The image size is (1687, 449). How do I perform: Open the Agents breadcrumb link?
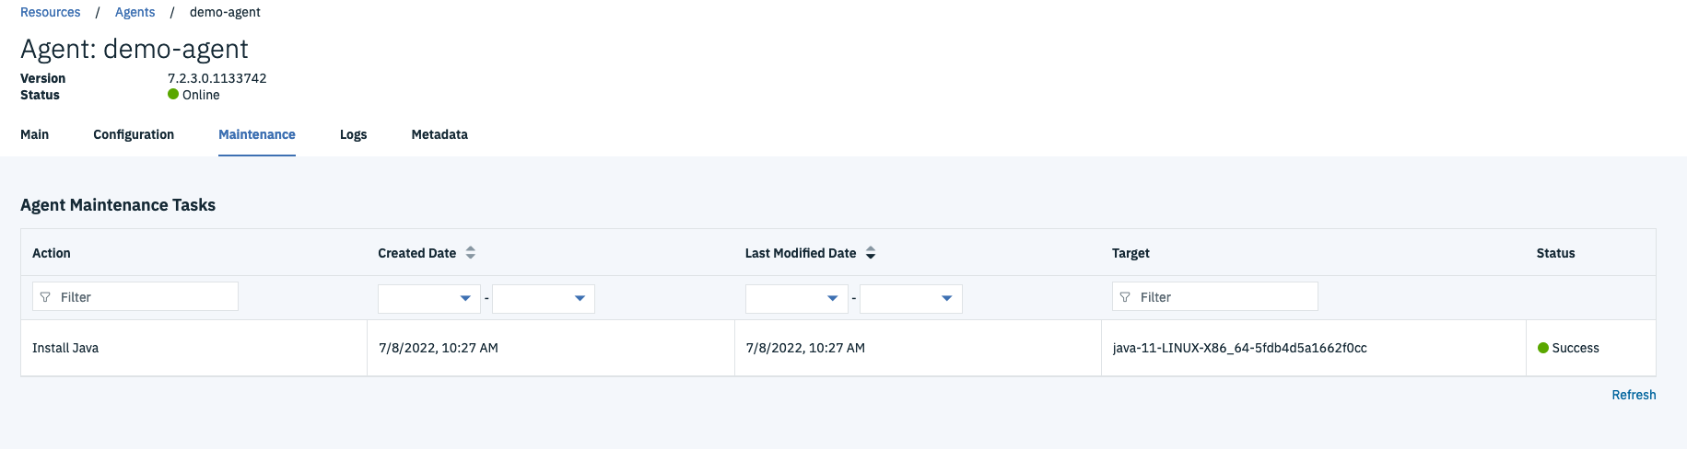(x=135, y=12)
